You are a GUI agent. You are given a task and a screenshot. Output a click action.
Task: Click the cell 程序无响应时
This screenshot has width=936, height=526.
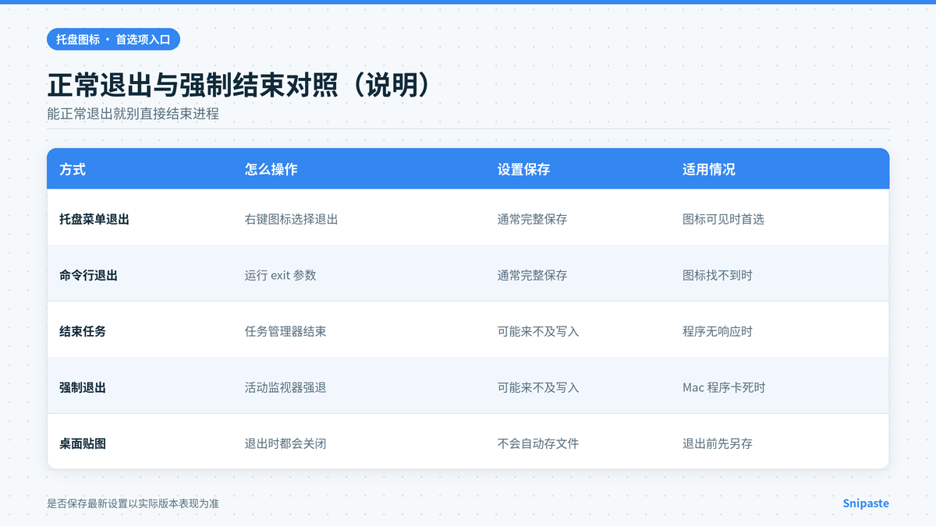718,331
